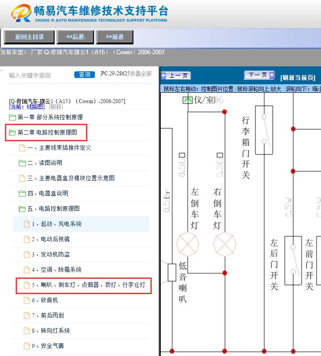
Task: Click the 查询 search button
Action: click(x=84, y=74)
